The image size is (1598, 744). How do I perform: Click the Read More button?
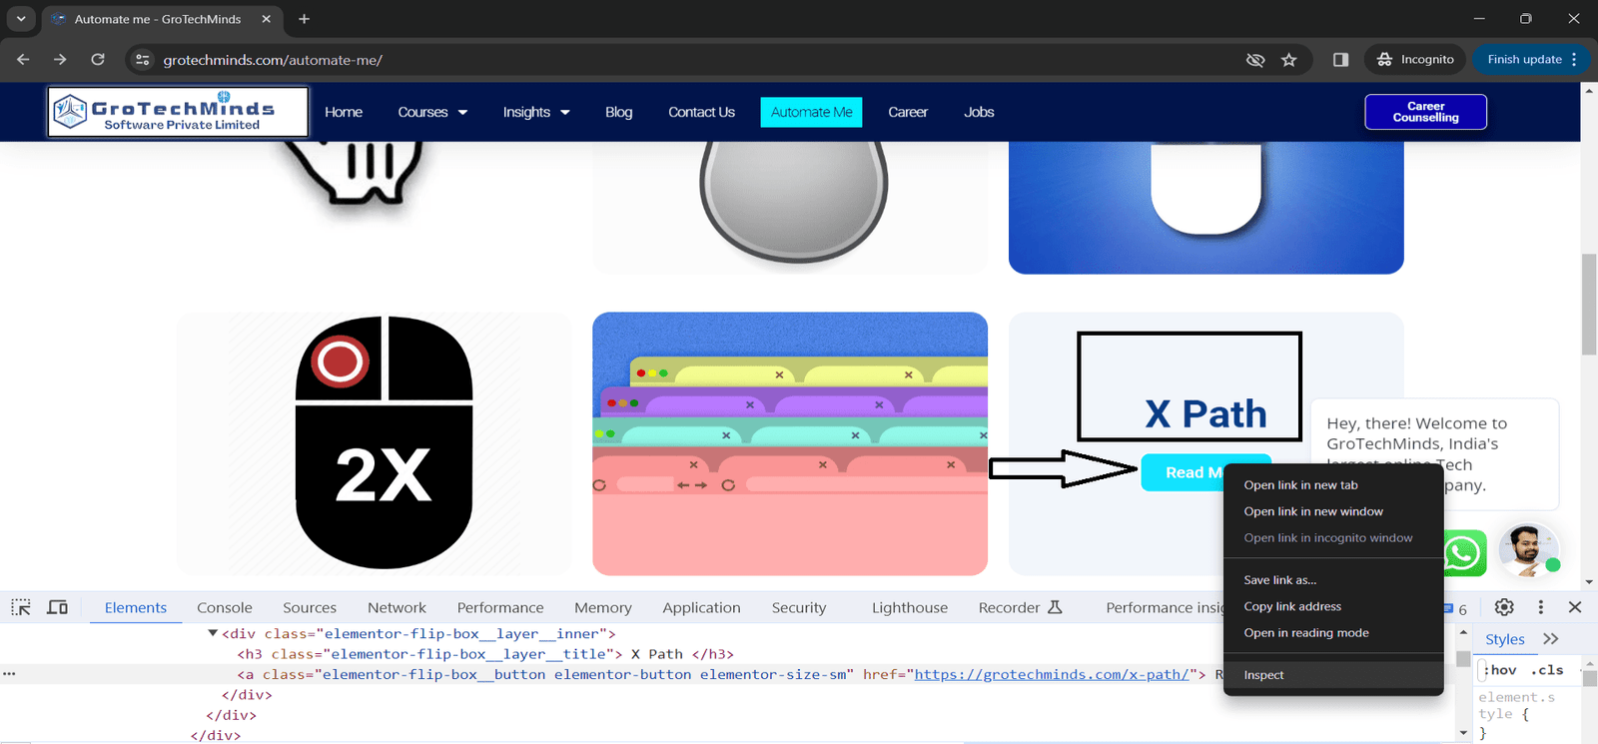1184,472
